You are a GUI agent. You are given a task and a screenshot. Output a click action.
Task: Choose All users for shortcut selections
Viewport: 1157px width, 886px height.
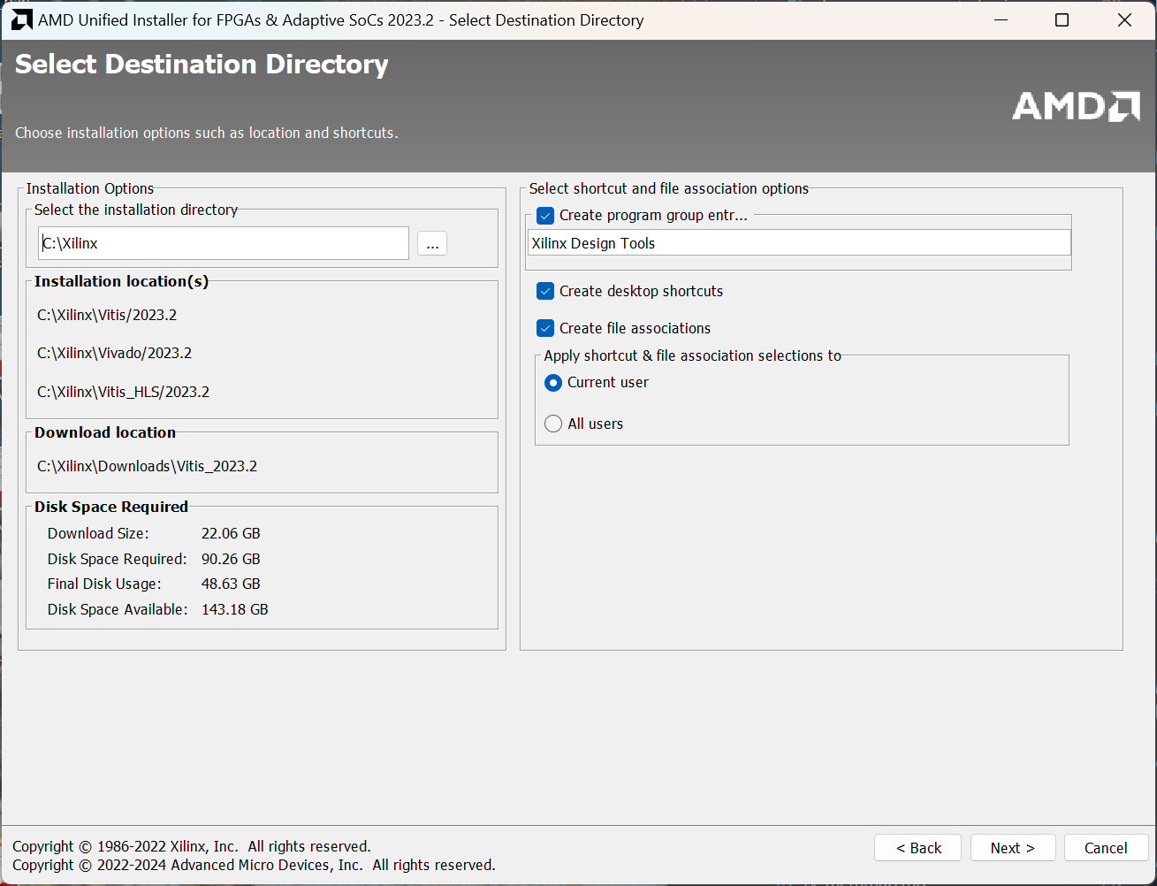tap(553, 424)
